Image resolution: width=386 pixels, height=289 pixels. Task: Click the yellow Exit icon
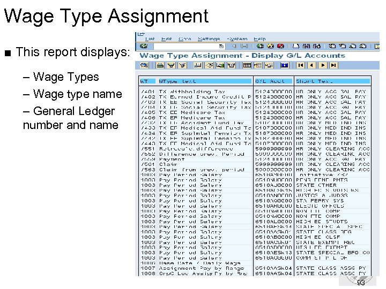[x=270, y=46]
